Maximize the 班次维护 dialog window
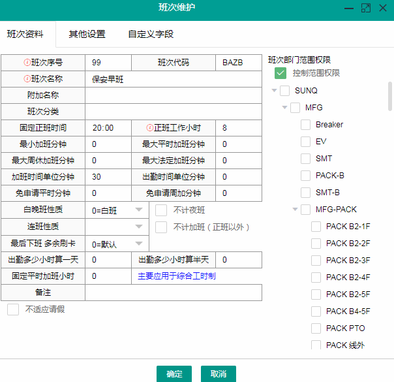The height and width of the screenshot is (382, 394). pos(365,8)
